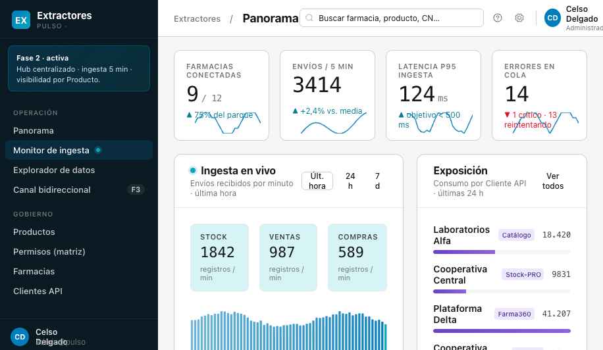This screenshot has width=603, height=350.
Task: Click Laboratorios Alfa usage bar
Action: pos(502,252)
